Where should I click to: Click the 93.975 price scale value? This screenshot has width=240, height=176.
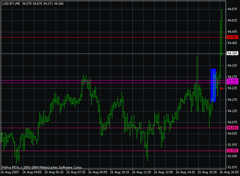coord(232,145)
